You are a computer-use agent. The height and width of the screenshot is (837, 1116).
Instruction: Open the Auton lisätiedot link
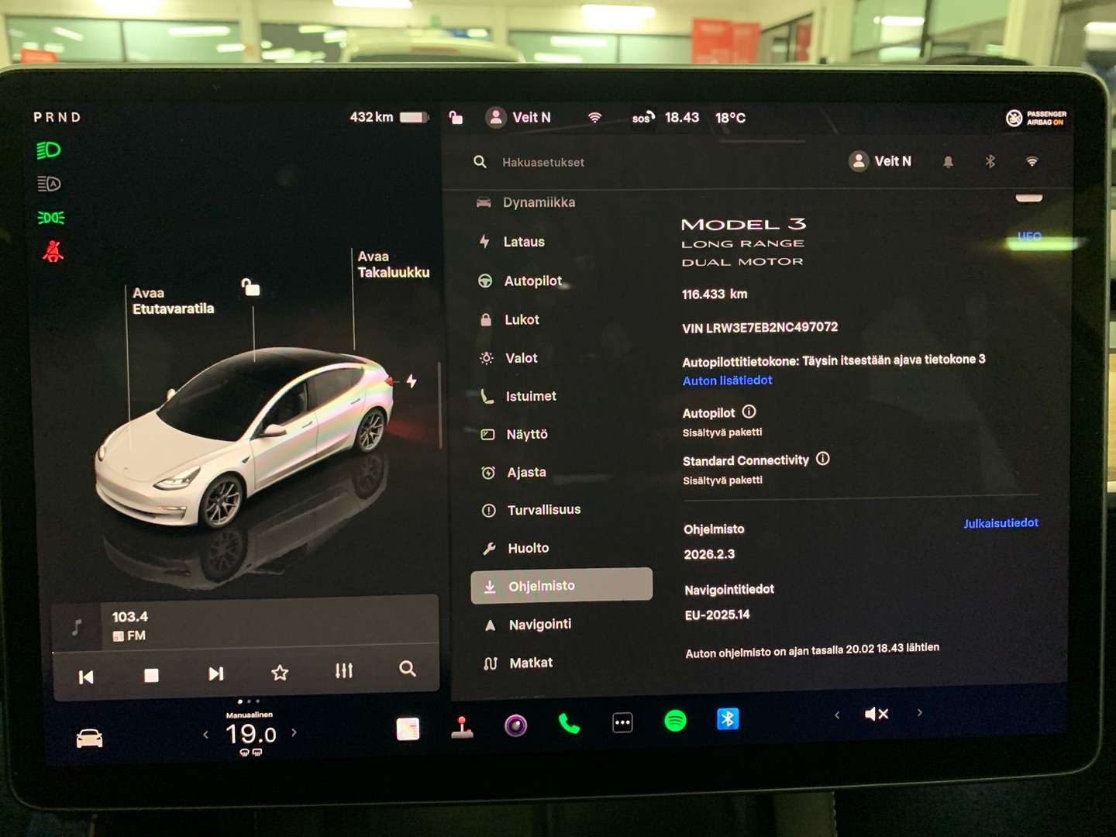point(727,381)
